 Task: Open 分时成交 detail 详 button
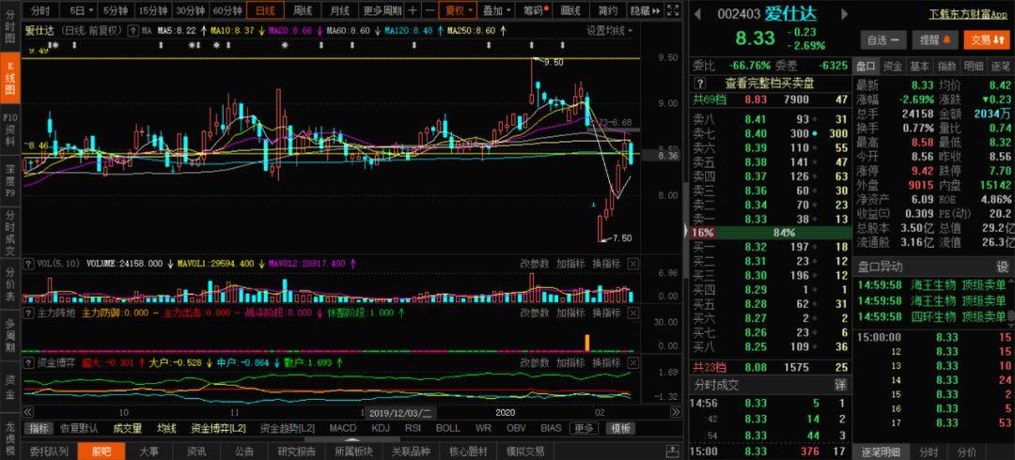pyautogui.click(x=840, y=385)
